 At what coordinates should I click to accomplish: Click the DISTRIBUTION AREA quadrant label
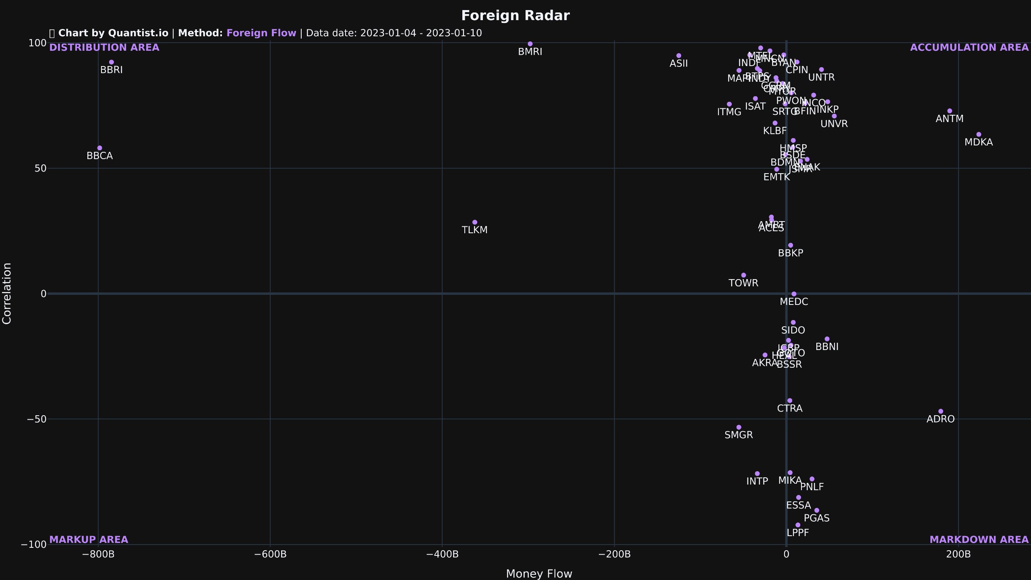pos(104,48)
